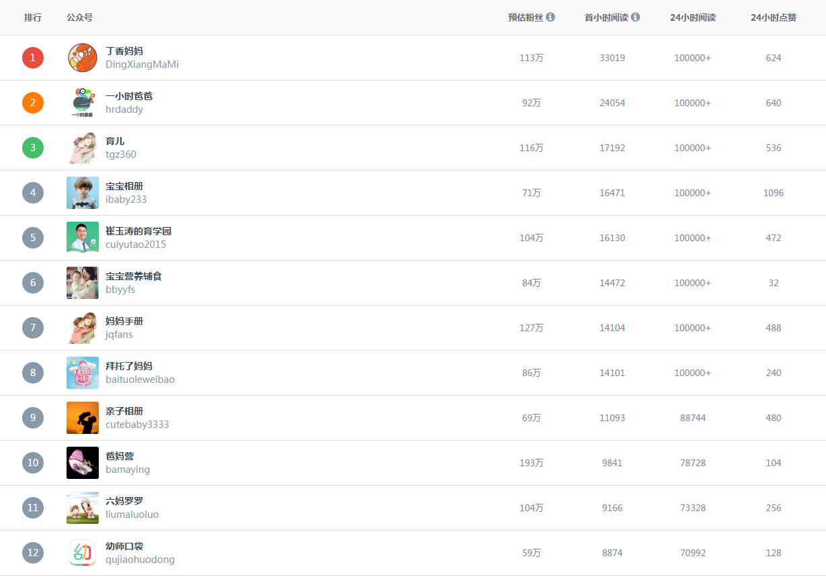The width and height of the screenshot is (826, 577).
Task: Select the 幼师口袋 logo icon
Action: point(83,553)
